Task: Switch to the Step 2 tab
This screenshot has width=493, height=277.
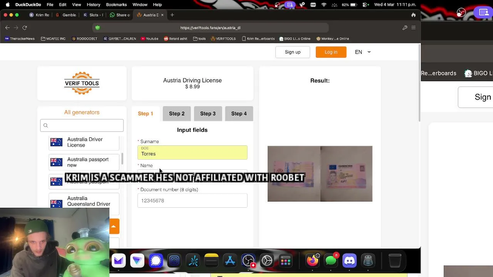Action: pyautogui.click(x=177, y=113)
